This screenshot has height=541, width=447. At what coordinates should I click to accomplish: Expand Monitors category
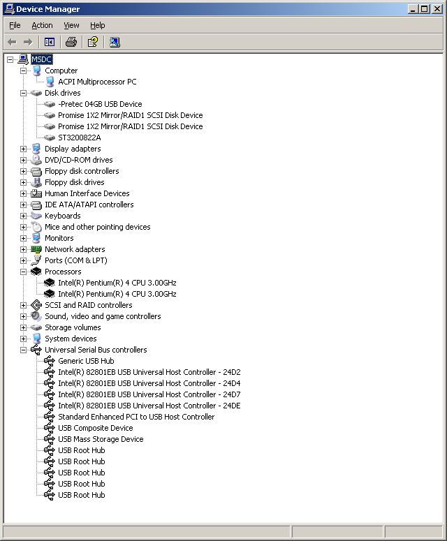click(23, 238)
